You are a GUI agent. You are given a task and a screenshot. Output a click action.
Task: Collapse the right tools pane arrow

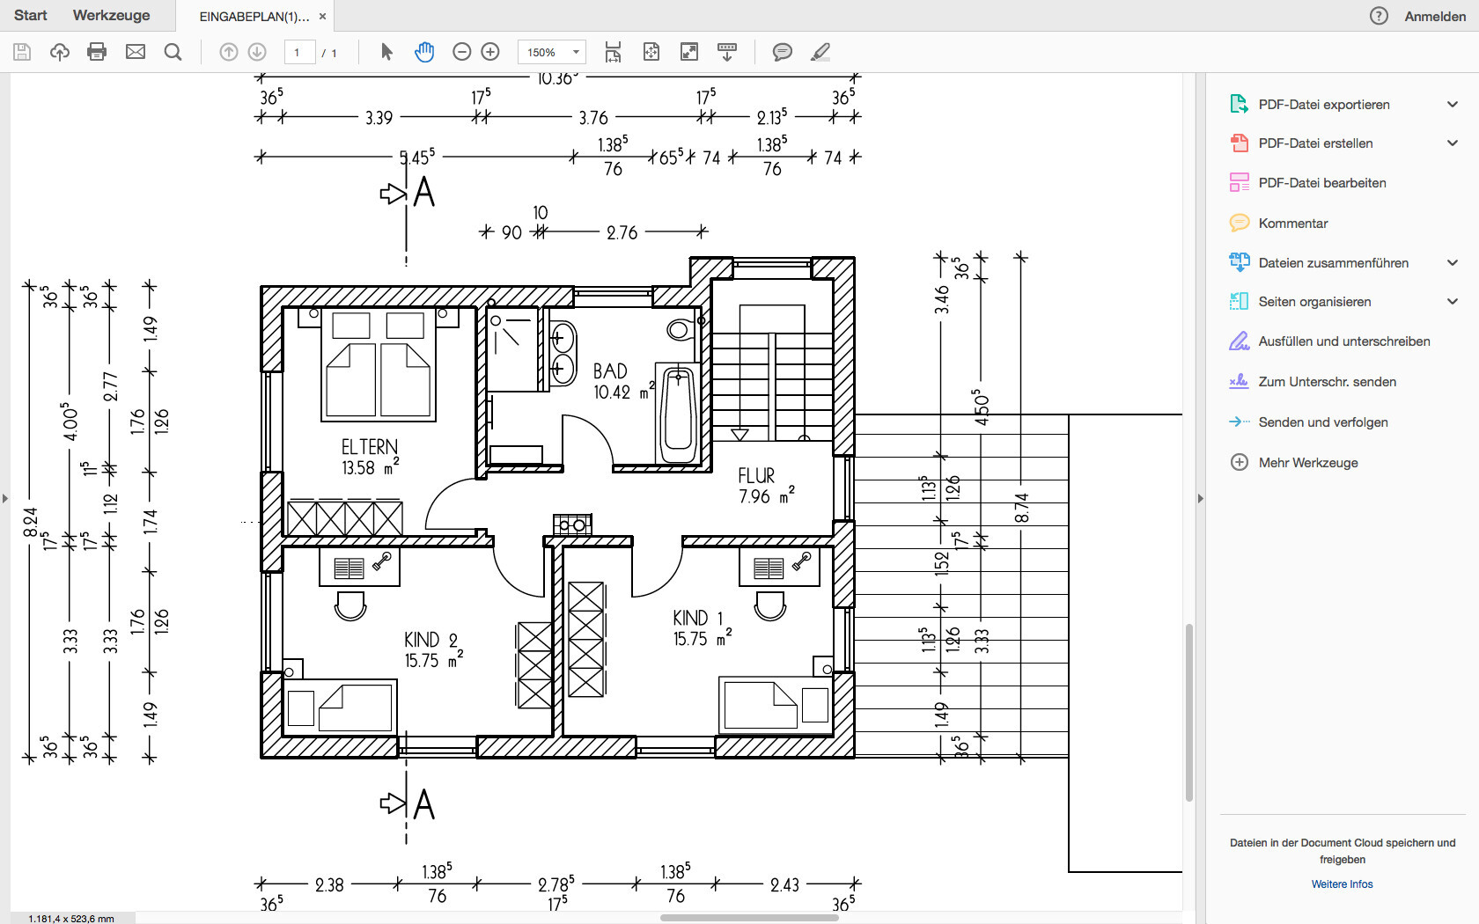[1200, 498]
